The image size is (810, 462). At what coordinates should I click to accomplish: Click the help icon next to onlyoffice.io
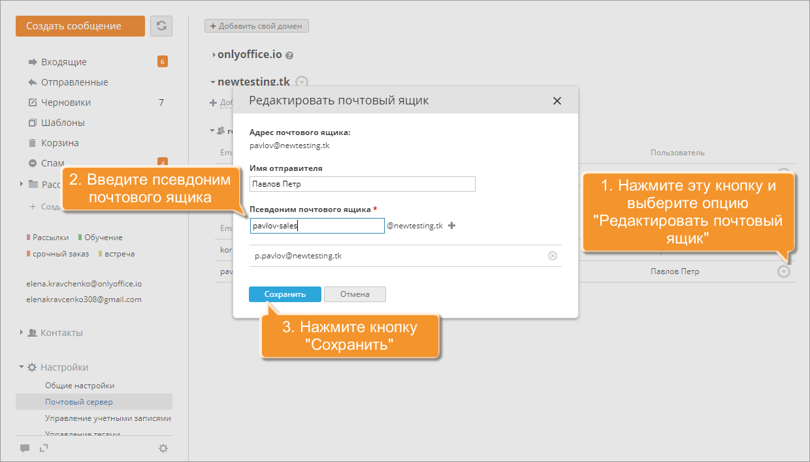(x=289, y=55)
